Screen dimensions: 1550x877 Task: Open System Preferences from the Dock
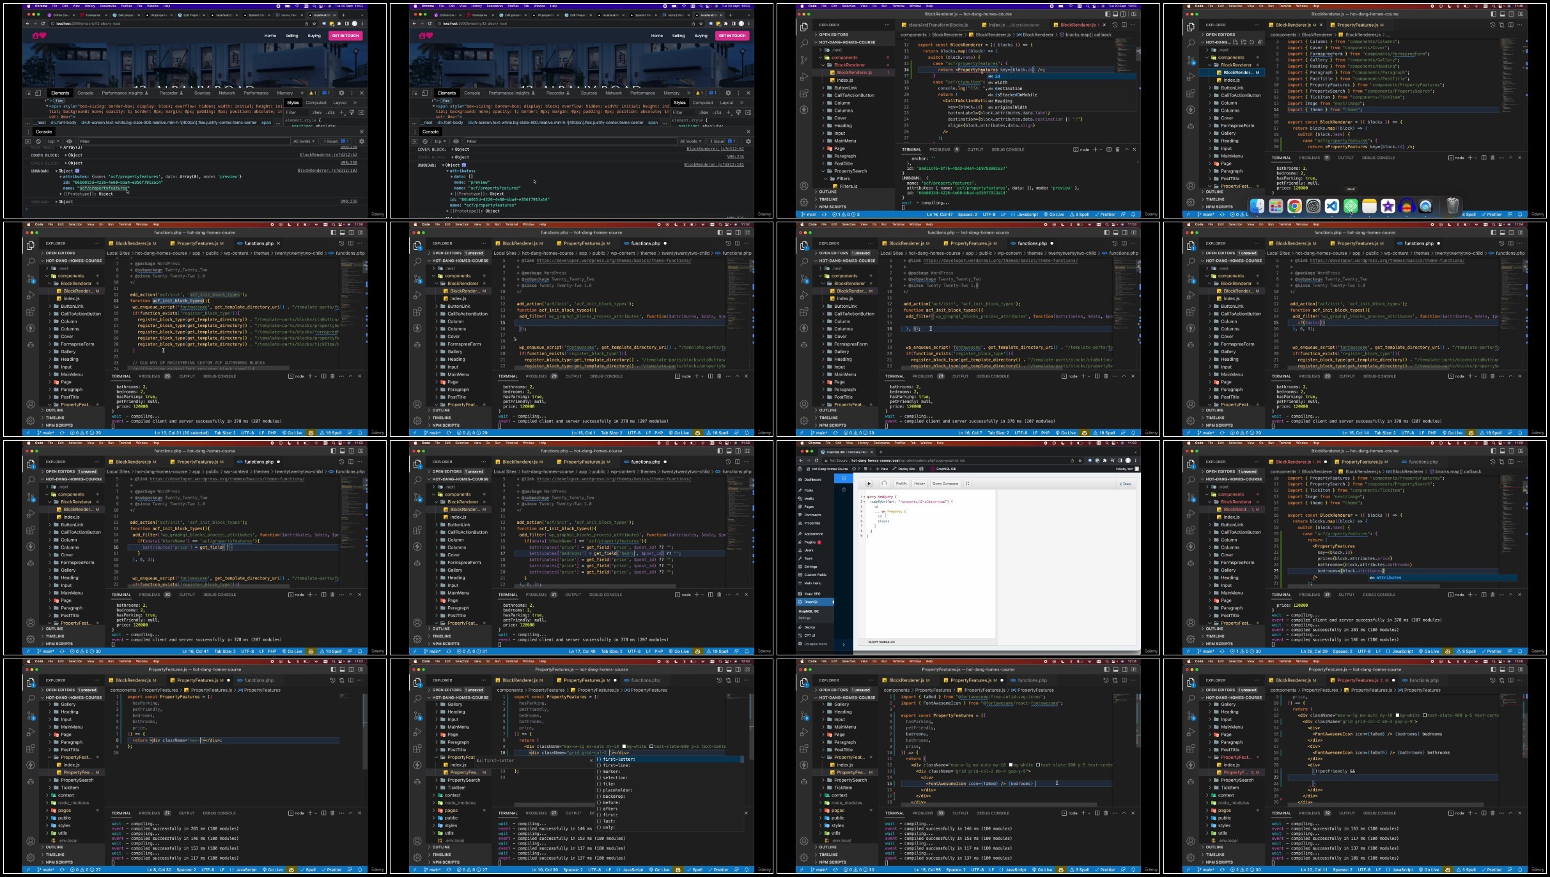point(1313,206)
